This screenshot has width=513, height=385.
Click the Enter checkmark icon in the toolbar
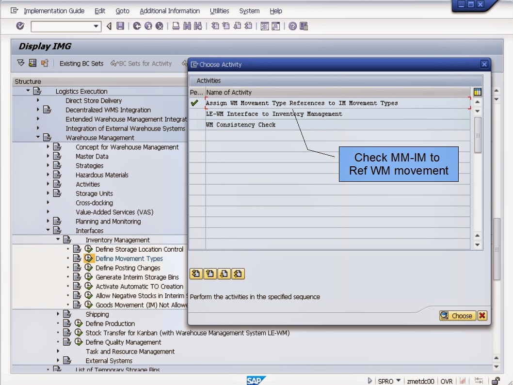point(20,27)
